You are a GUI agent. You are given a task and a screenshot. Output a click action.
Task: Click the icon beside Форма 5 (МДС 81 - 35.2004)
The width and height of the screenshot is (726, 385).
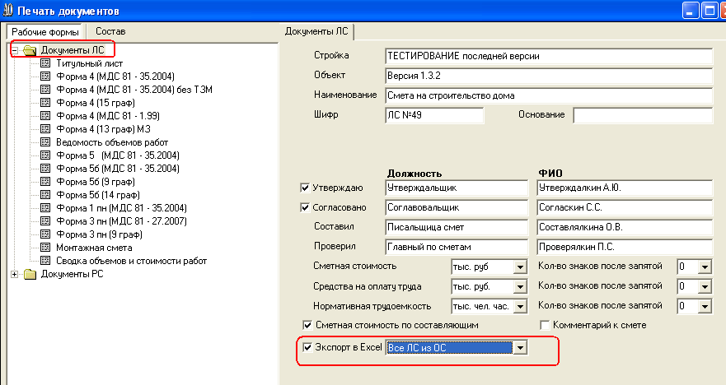click(45, 155)
